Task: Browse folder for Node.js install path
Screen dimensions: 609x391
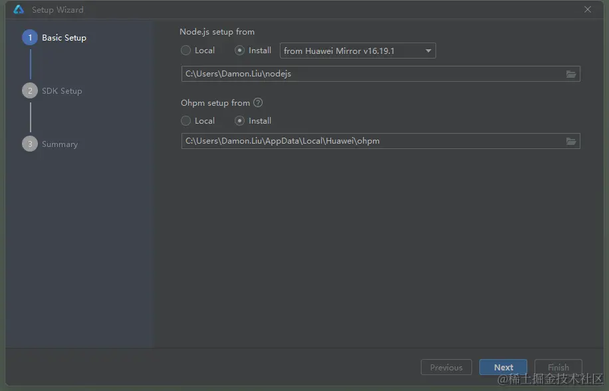Action: pos(570,74)
